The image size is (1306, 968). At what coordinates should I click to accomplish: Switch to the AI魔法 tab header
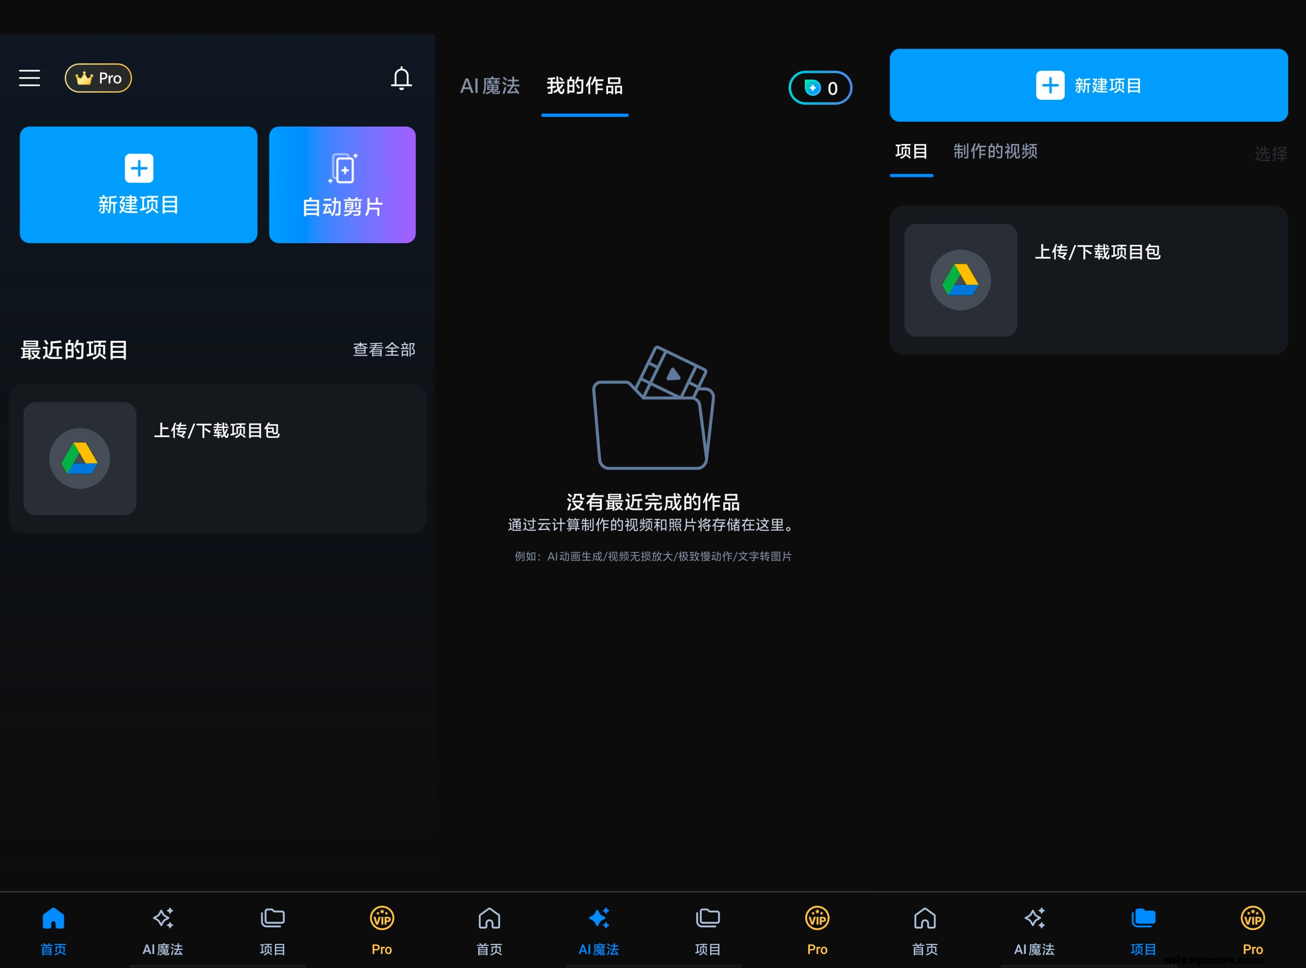pyautogui.click(x=490, y=86)
